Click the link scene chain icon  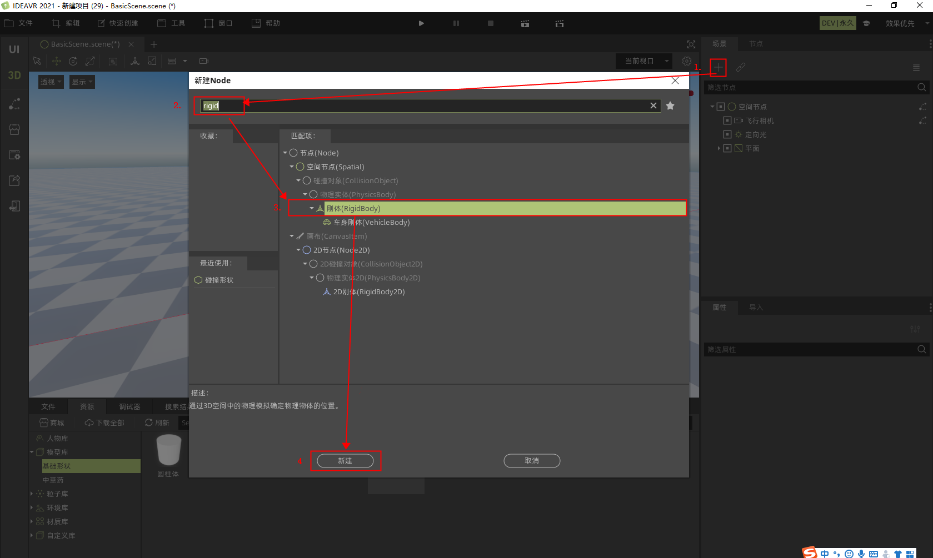pyautogui.click(x=741, y=68)
